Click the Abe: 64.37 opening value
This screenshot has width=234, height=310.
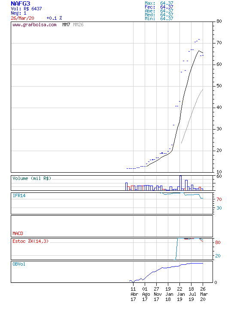(x=159, y=11)
